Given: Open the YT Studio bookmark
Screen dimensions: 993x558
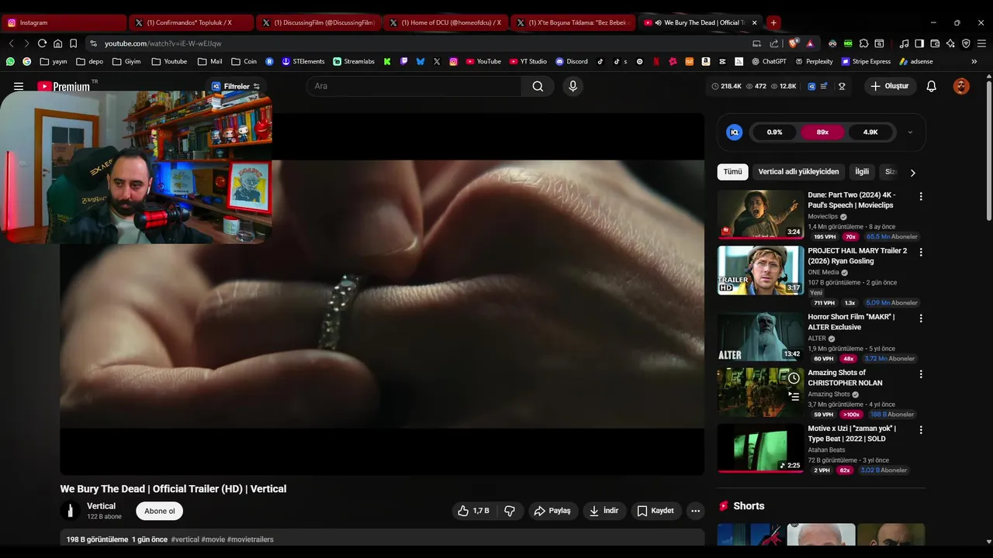Looking at the screenshot, I should pos(528,61).
